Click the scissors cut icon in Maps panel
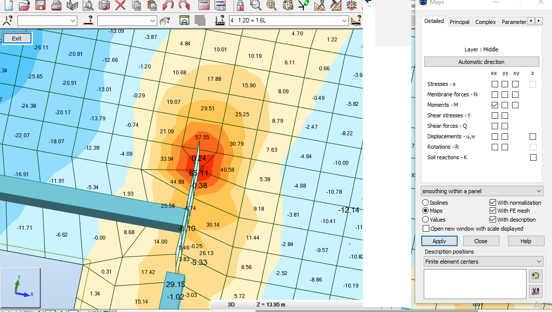Viewport: 552px width, 312px height. pyautogui.click(x=536, y=291)
